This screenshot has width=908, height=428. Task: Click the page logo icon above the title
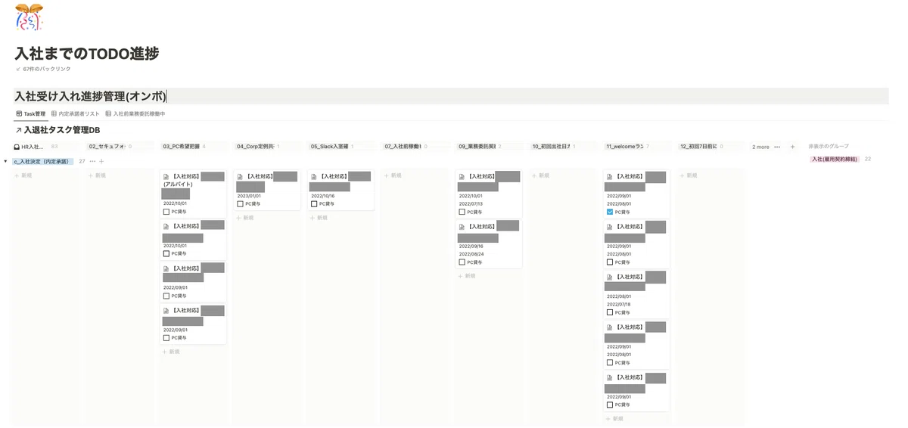(x=29, y=17)
